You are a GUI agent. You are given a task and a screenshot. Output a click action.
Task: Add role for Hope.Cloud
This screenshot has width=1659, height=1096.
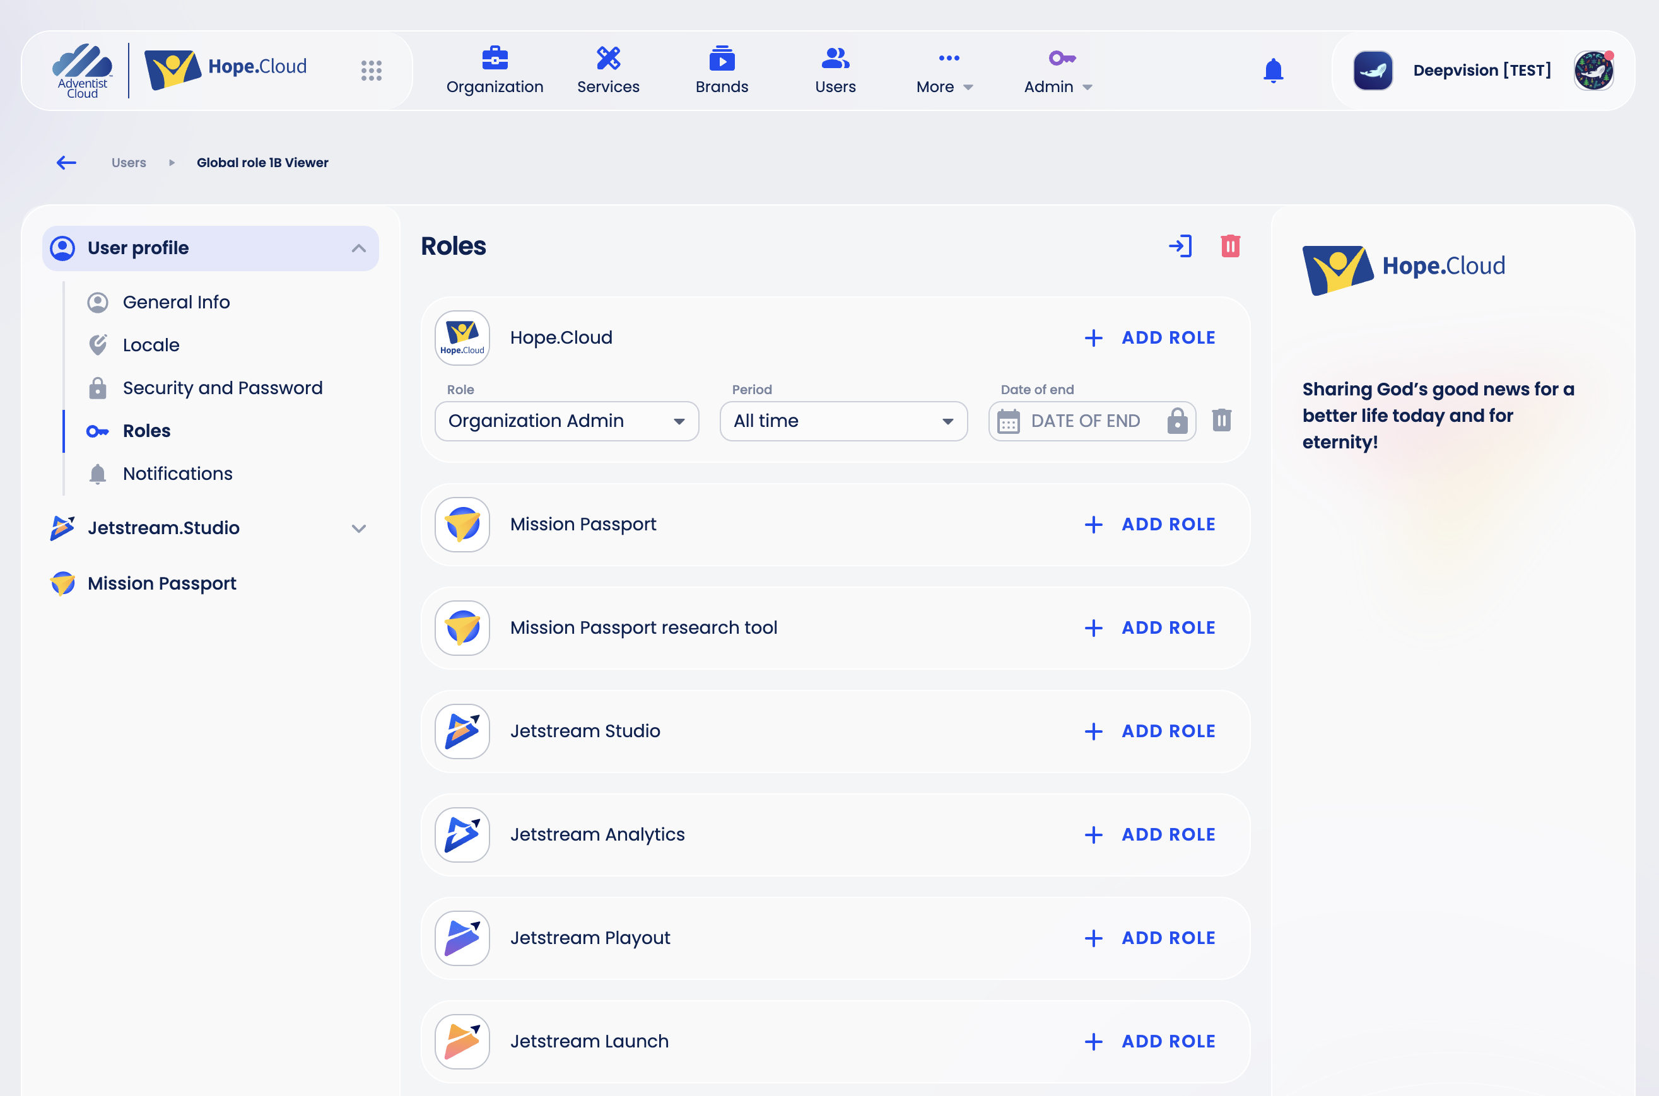tap(1150, 337)
